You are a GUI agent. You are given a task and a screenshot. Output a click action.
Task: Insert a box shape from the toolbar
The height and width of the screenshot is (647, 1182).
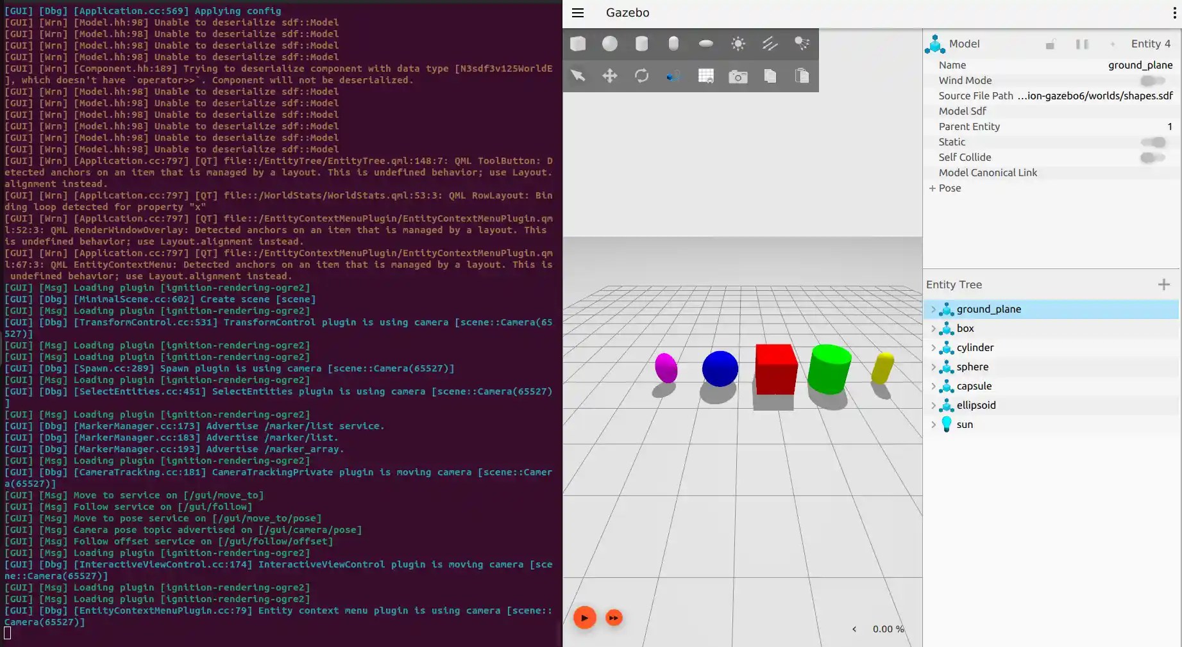pyautogui.click(x=578, y=44)
